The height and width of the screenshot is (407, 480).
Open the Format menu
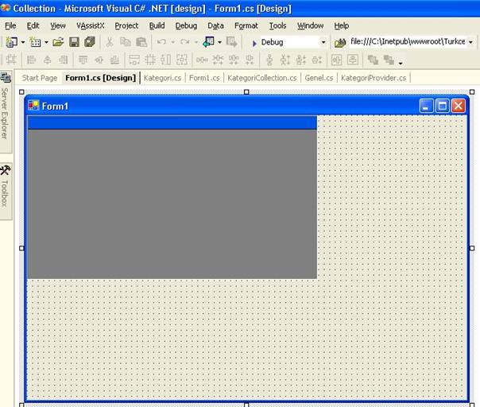(x=246, y=25)
